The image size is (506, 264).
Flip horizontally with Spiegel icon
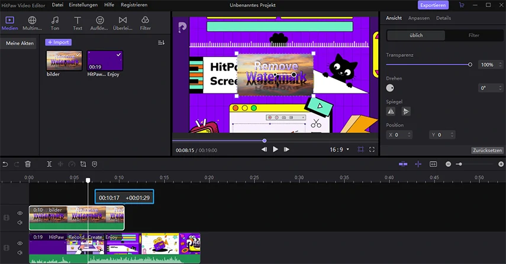click(x=391, y=111)
